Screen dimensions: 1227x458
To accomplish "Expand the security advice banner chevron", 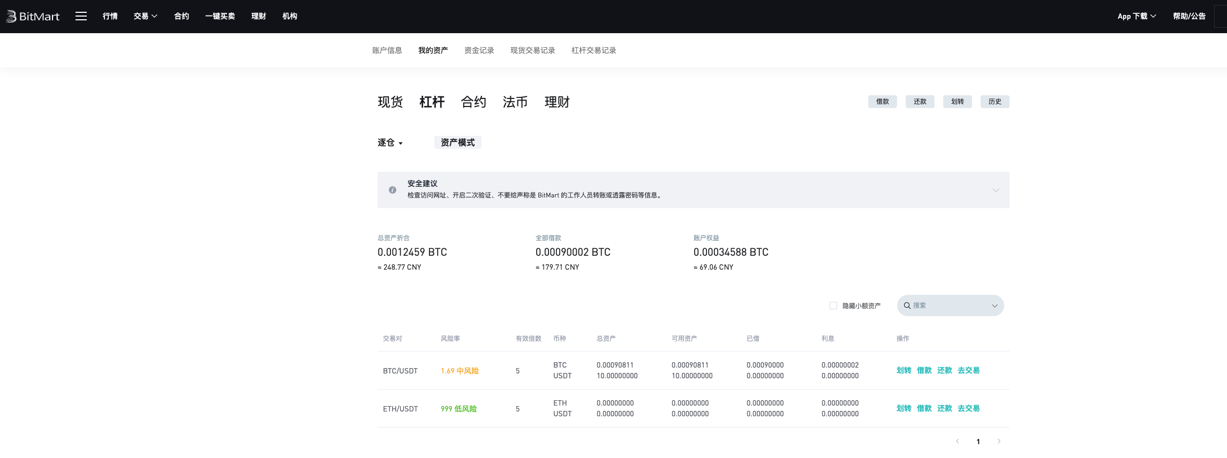I will click(996, 190).
